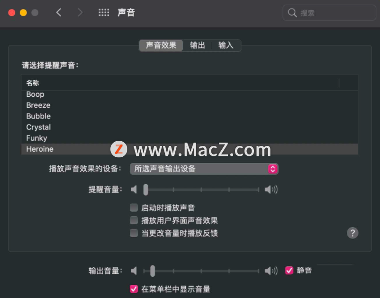Click the output volume loud speaker icon
This screenshot has width=380, height=298.
click(271, 271)
